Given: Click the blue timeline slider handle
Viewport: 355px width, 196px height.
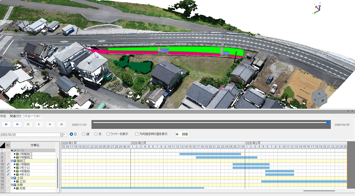Looking at the screenshot, I should [328, 123].
